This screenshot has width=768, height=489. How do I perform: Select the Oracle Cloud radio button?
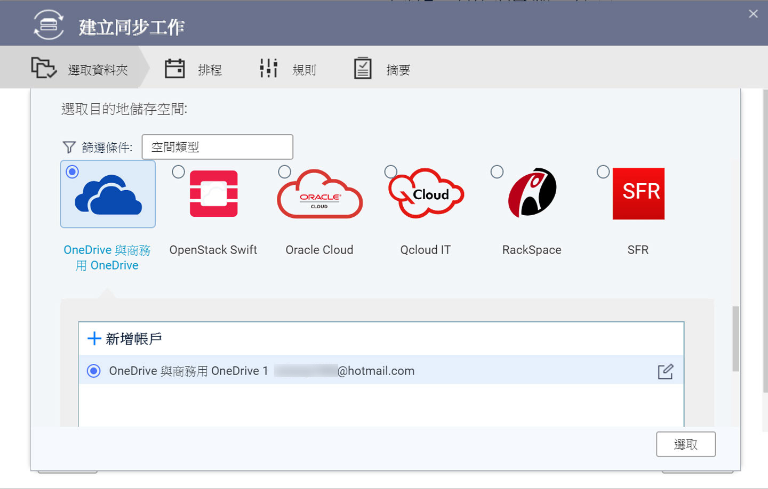285,172
